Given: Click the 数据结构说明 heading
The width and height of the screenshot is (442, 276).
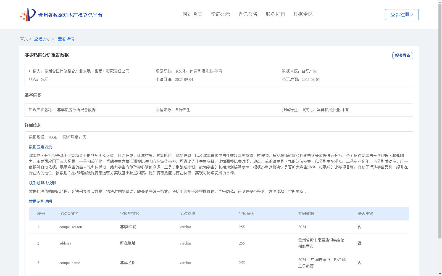Looking at the screenshot, I should pos(40,201).
